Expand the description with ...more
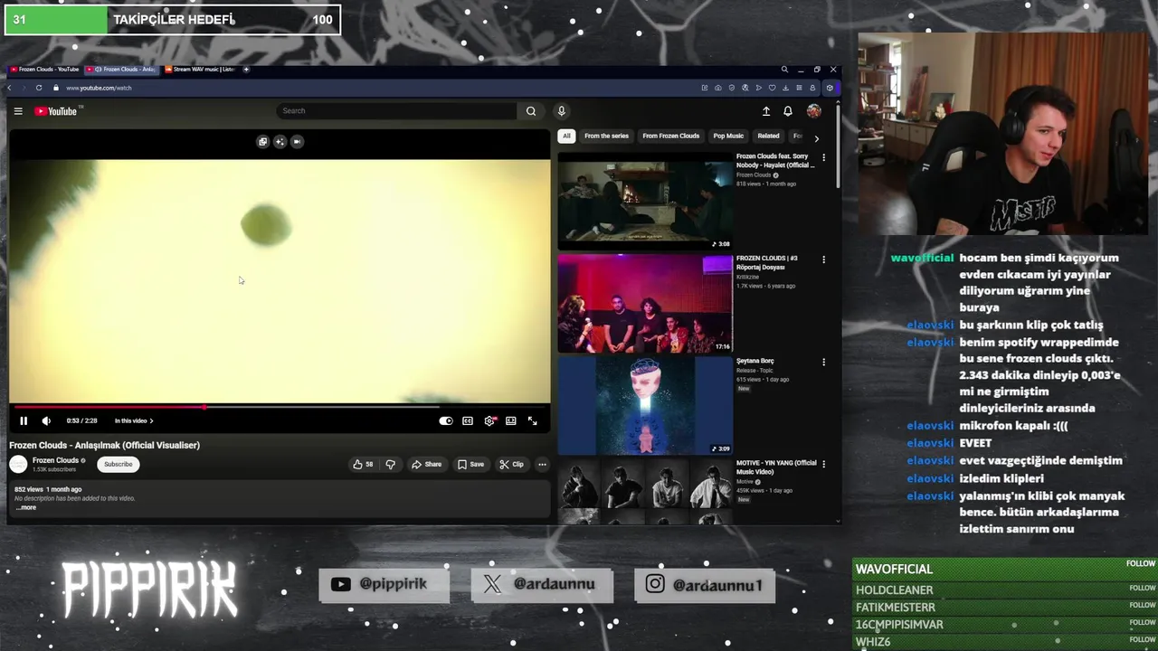 coord(27,507)
